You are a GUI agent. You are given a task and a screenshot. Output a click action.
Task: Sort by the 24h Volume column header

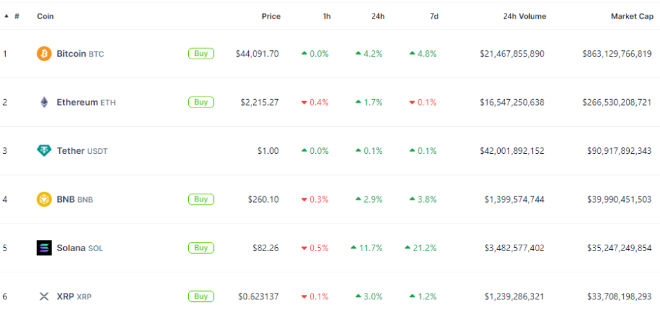tap(524, 16)
